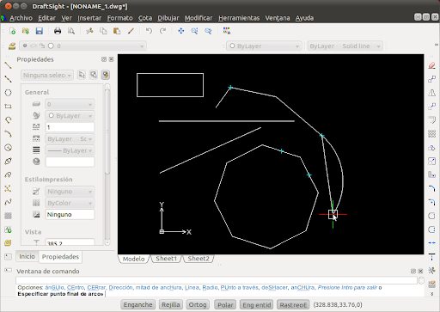
Task: Open the Ninguna selec selection dropdown
Action: point(47,75)
